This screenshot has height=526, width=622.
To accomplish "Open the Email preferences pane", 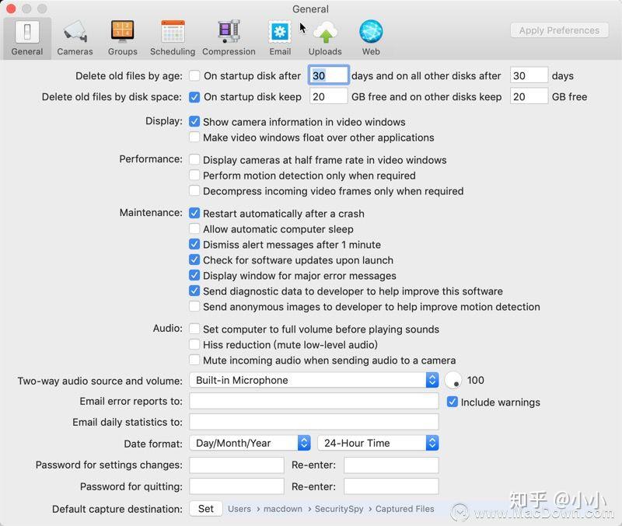I will [280, 35].
